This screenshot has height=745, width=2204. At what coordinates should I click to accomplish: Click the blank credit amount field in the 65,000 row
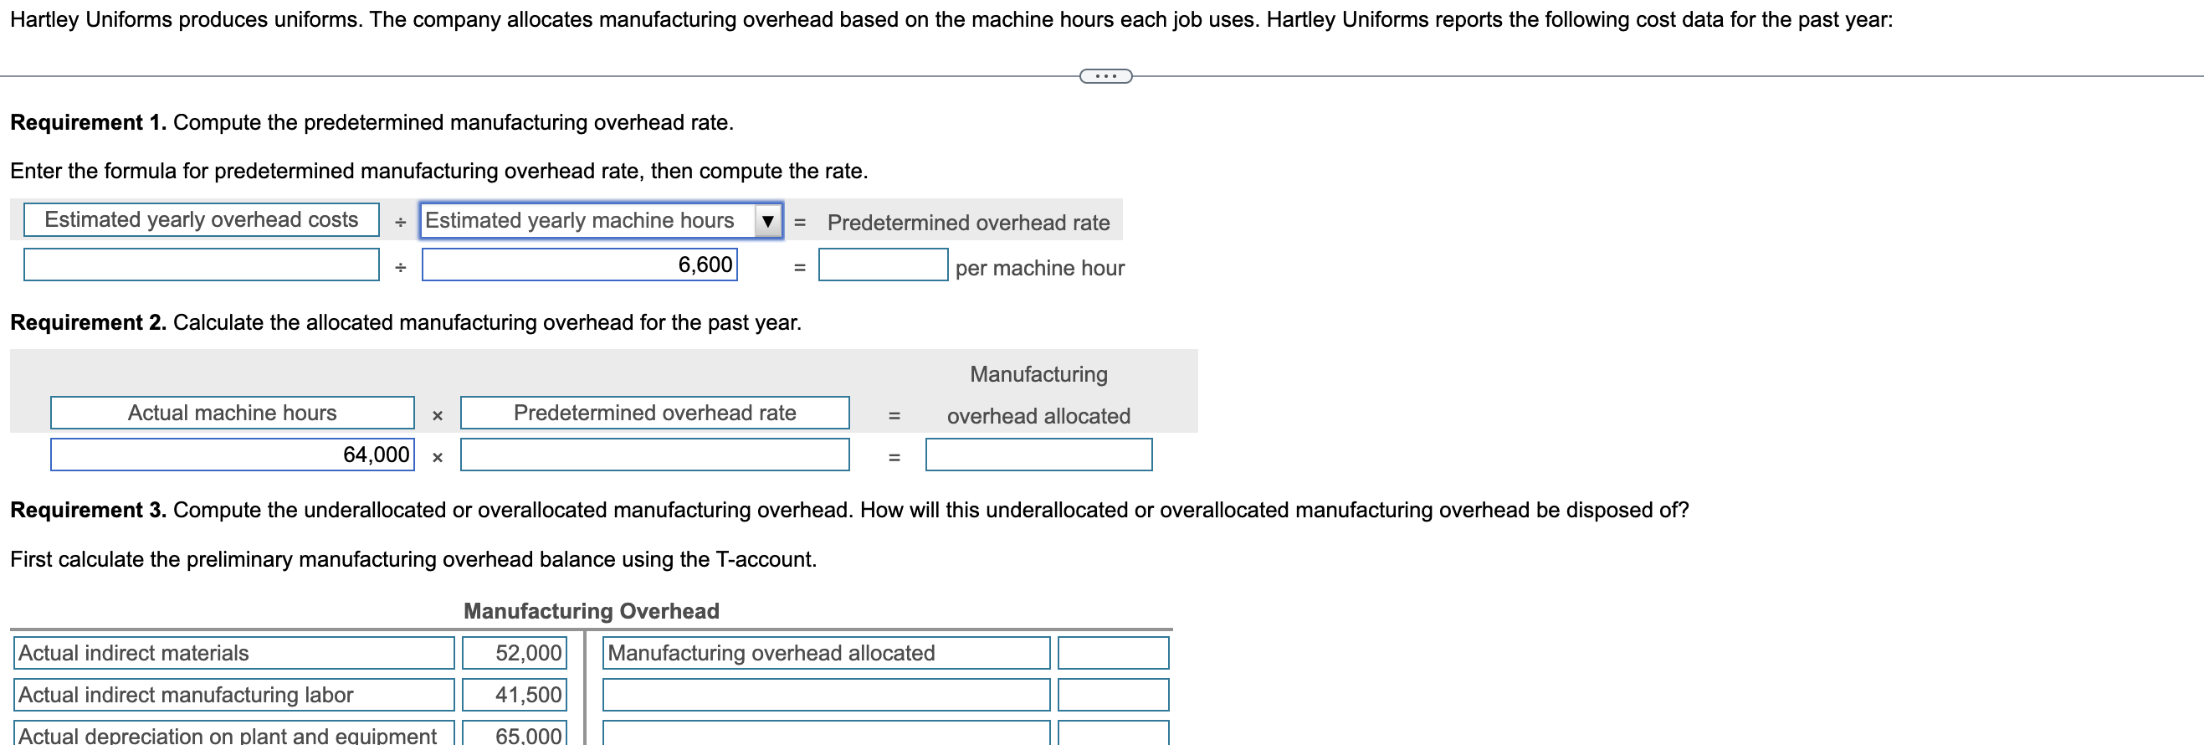pyautogui.click(x=1113, y=734)
